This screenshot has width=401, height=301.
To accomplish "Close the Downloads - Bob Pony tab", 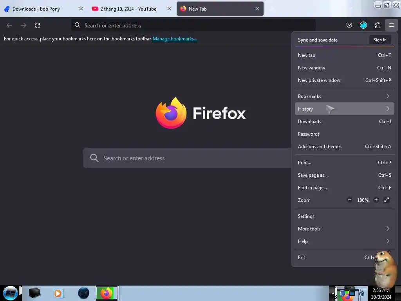I will pyautogui.click(x=81, y=9).
